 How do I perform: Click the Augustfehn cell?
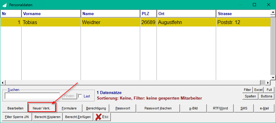186,22
